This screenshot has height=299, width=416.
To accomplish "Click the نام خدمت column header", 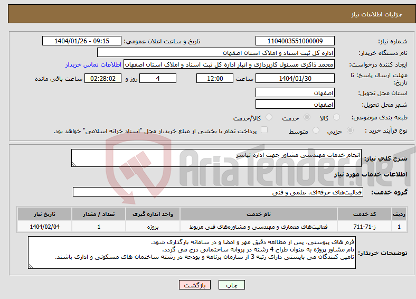I will coord(258,214).
